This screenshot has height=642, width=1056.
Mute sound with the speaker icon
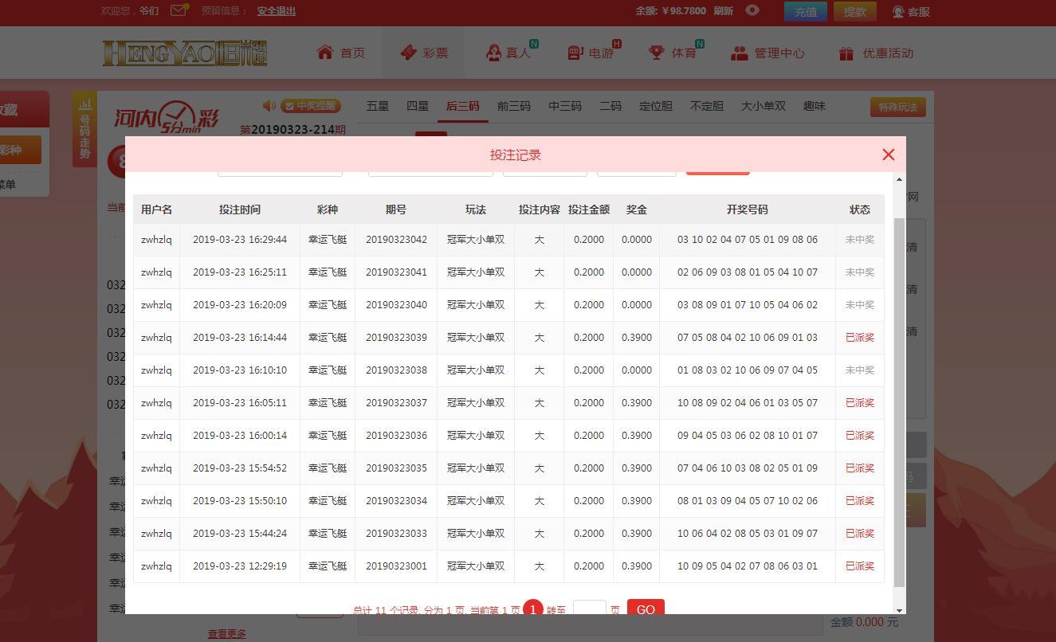pos(269,105)
